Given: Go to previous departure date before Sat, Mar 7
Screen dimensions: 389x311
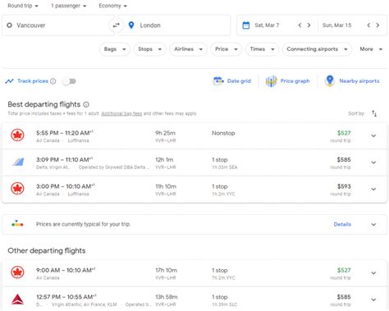Looking at the screenshot, I should tap(300, 25).
